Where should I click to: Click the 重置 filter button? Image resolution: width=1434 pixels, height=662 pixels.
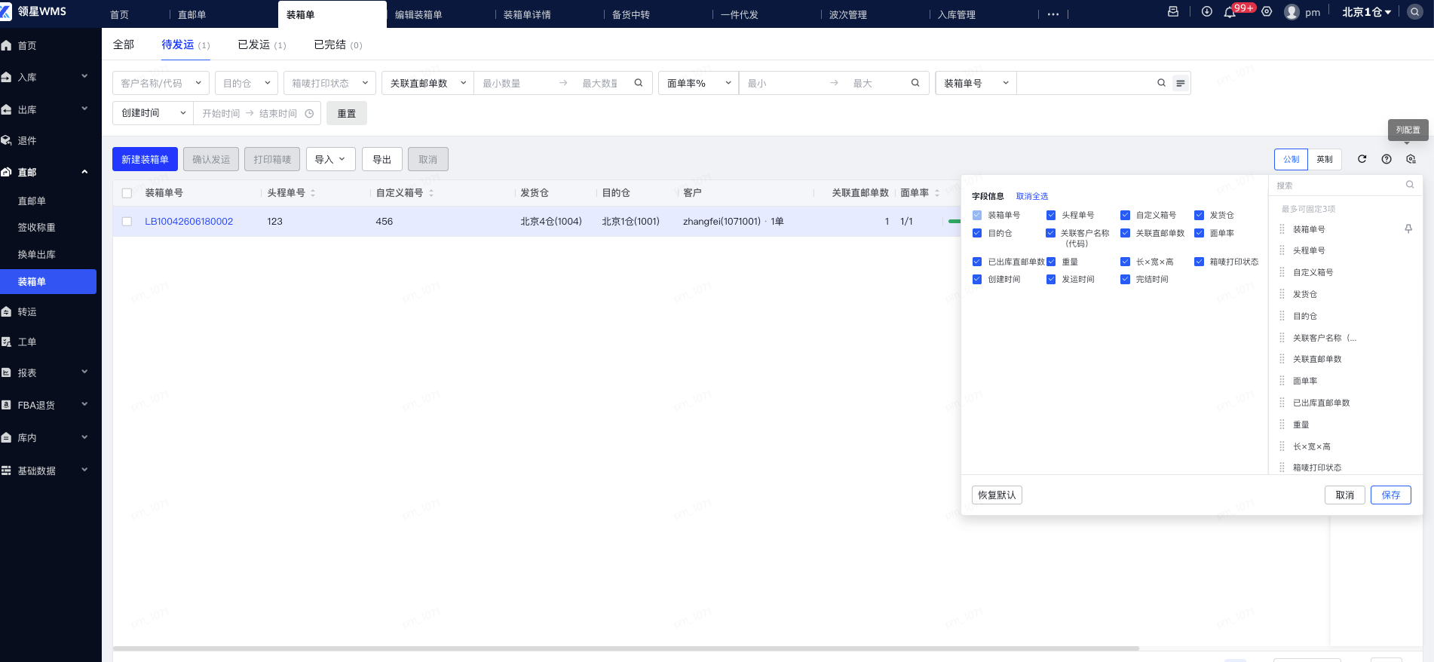(x=347, y=113)
